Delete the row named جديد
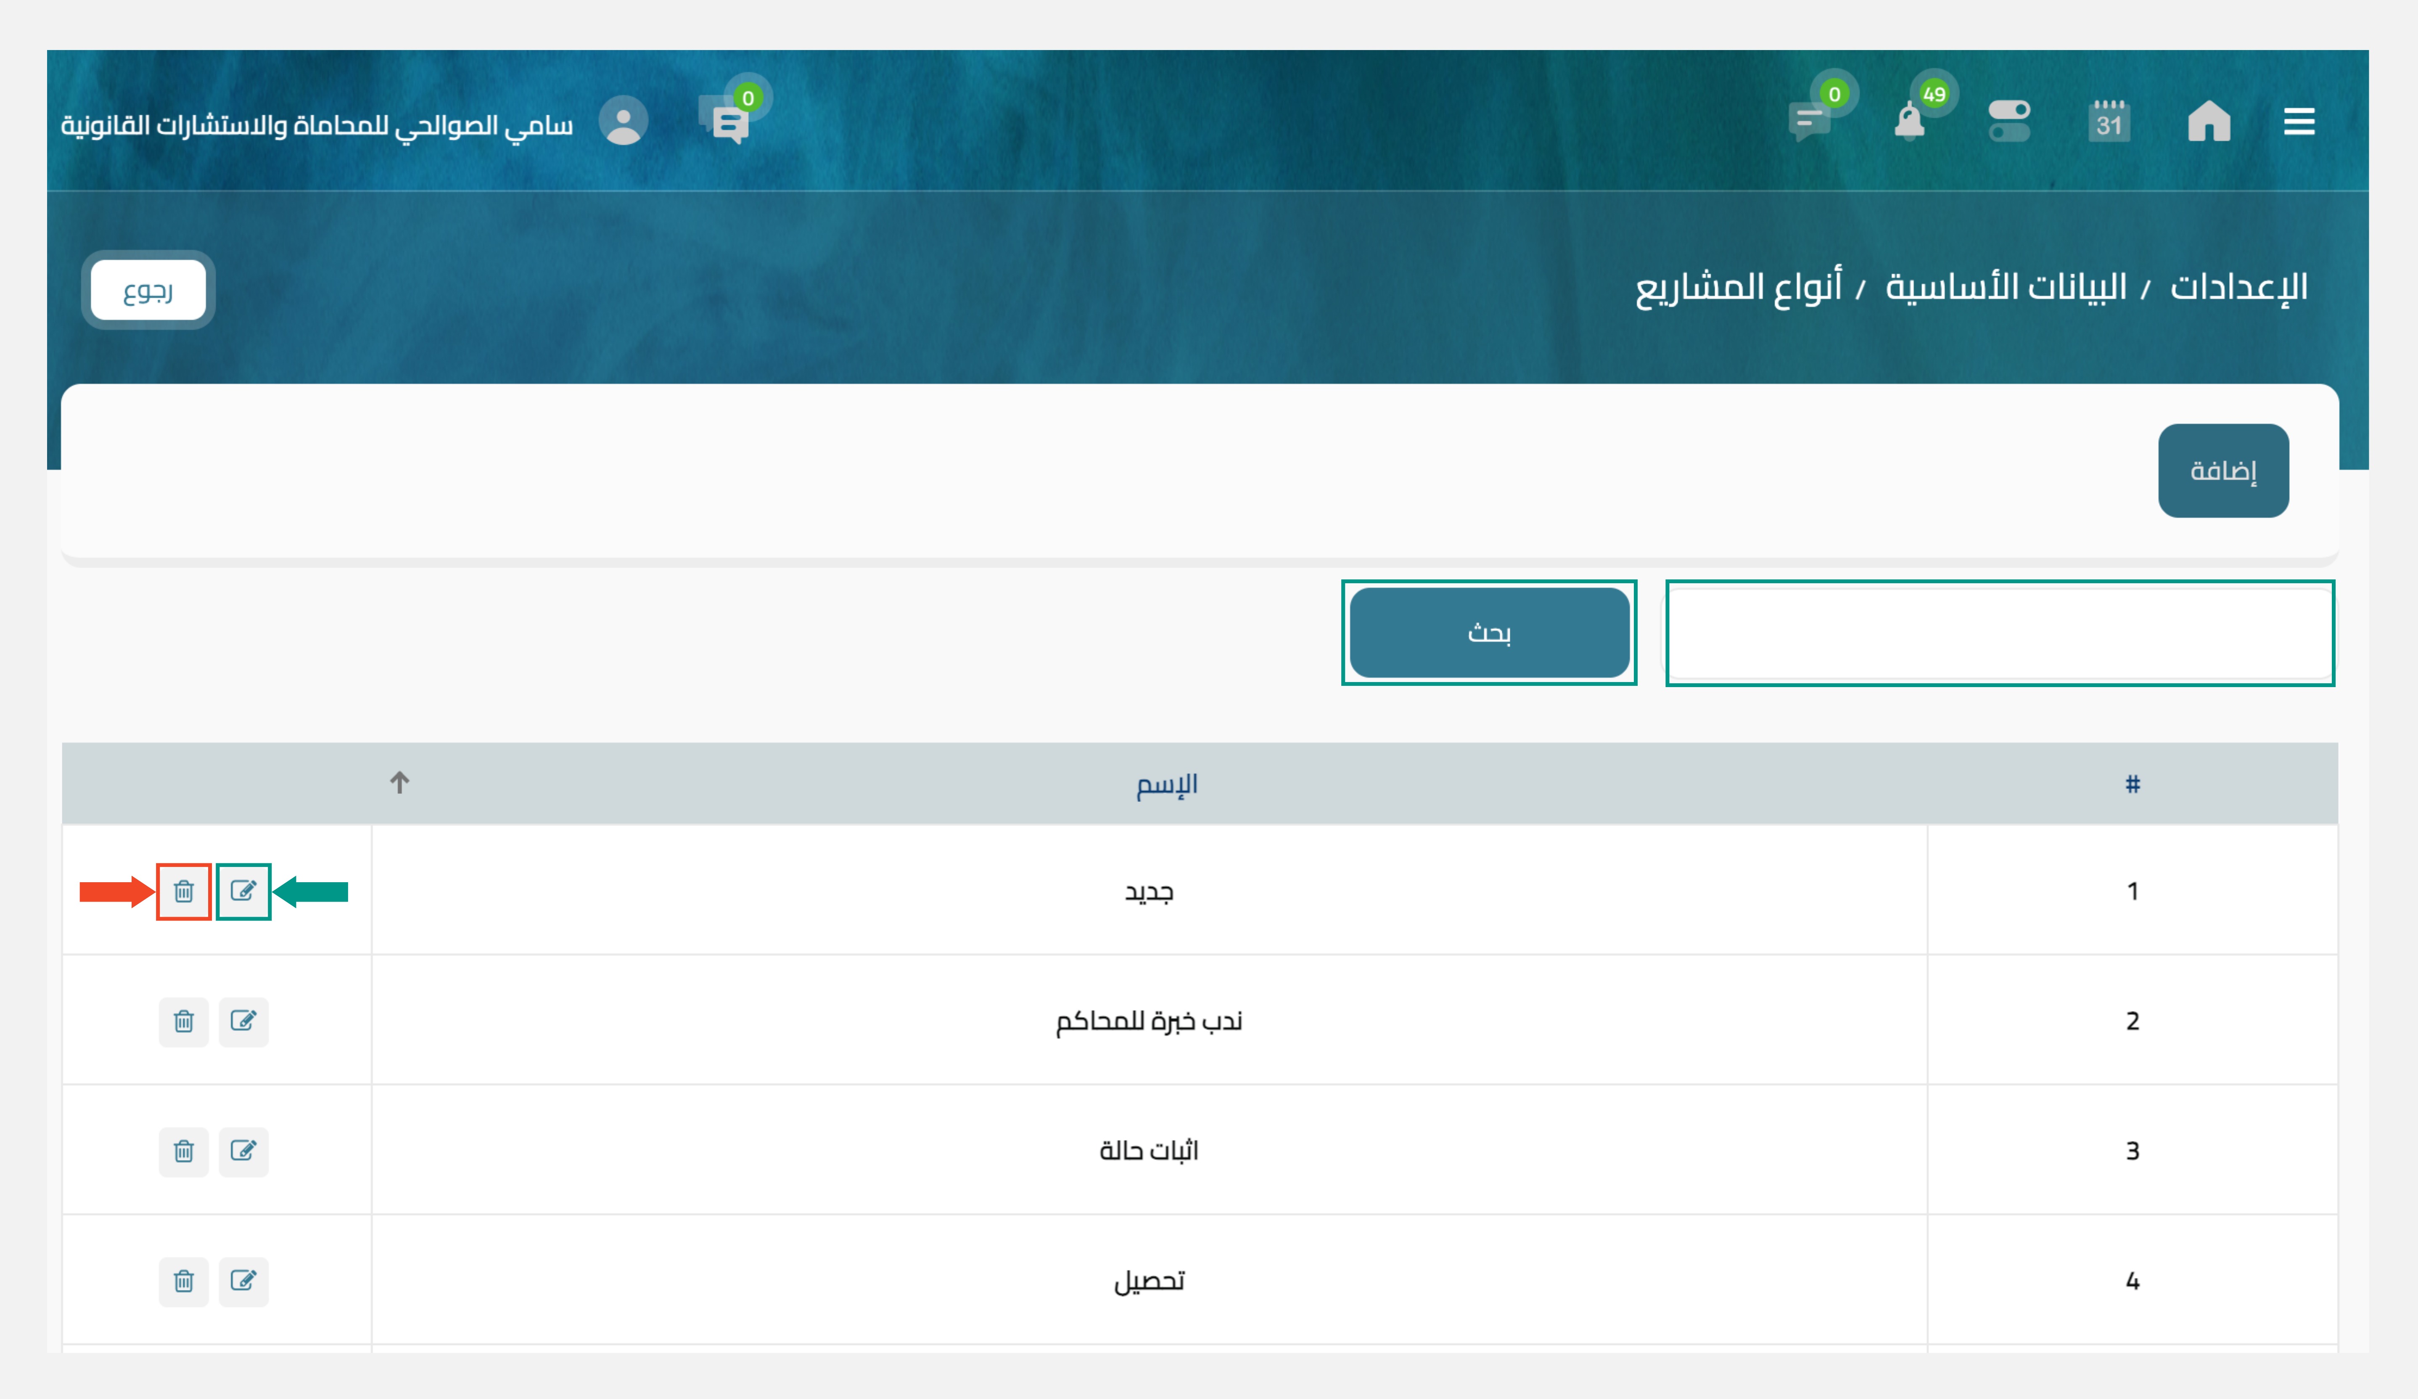 tap(183, 891)
